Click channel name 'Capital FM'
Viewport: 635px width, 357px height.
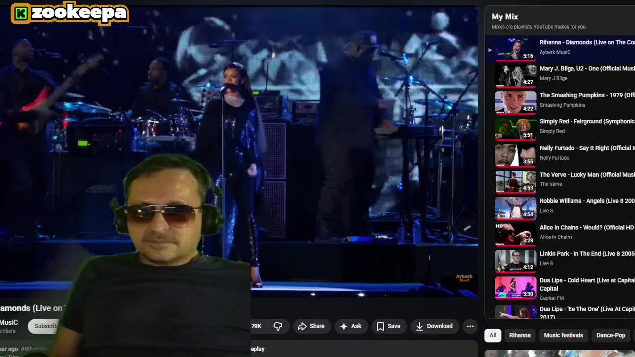[x=552, y=298]
